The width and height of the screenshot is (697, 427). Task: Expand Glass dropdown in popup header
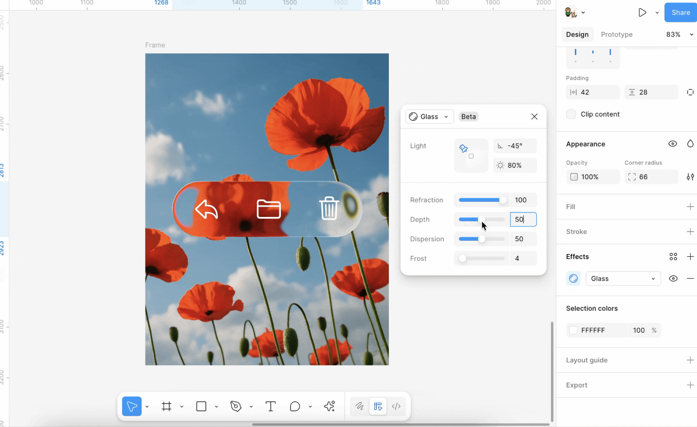[429, 117]
